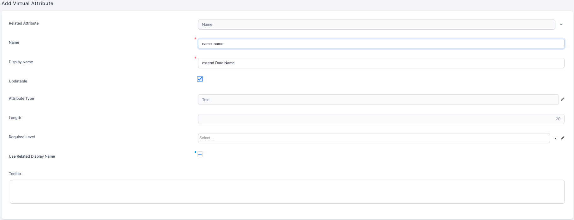Screen dimensions: 574x220
Task: Click the pencil icon beside Required Level
Action: pos(563,138)
